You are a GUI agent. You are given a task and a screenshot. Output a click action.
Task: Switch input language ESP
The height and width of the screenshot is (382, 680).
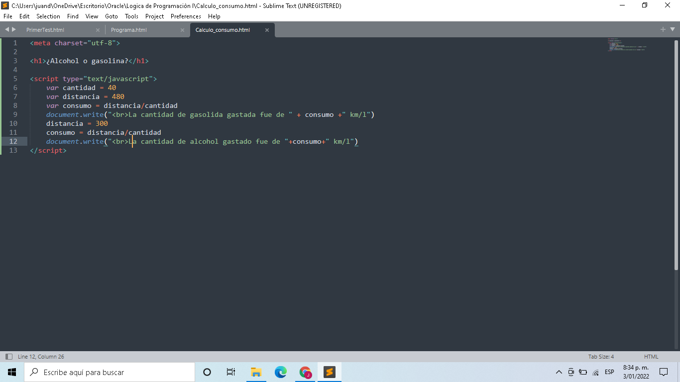[609, 372]
